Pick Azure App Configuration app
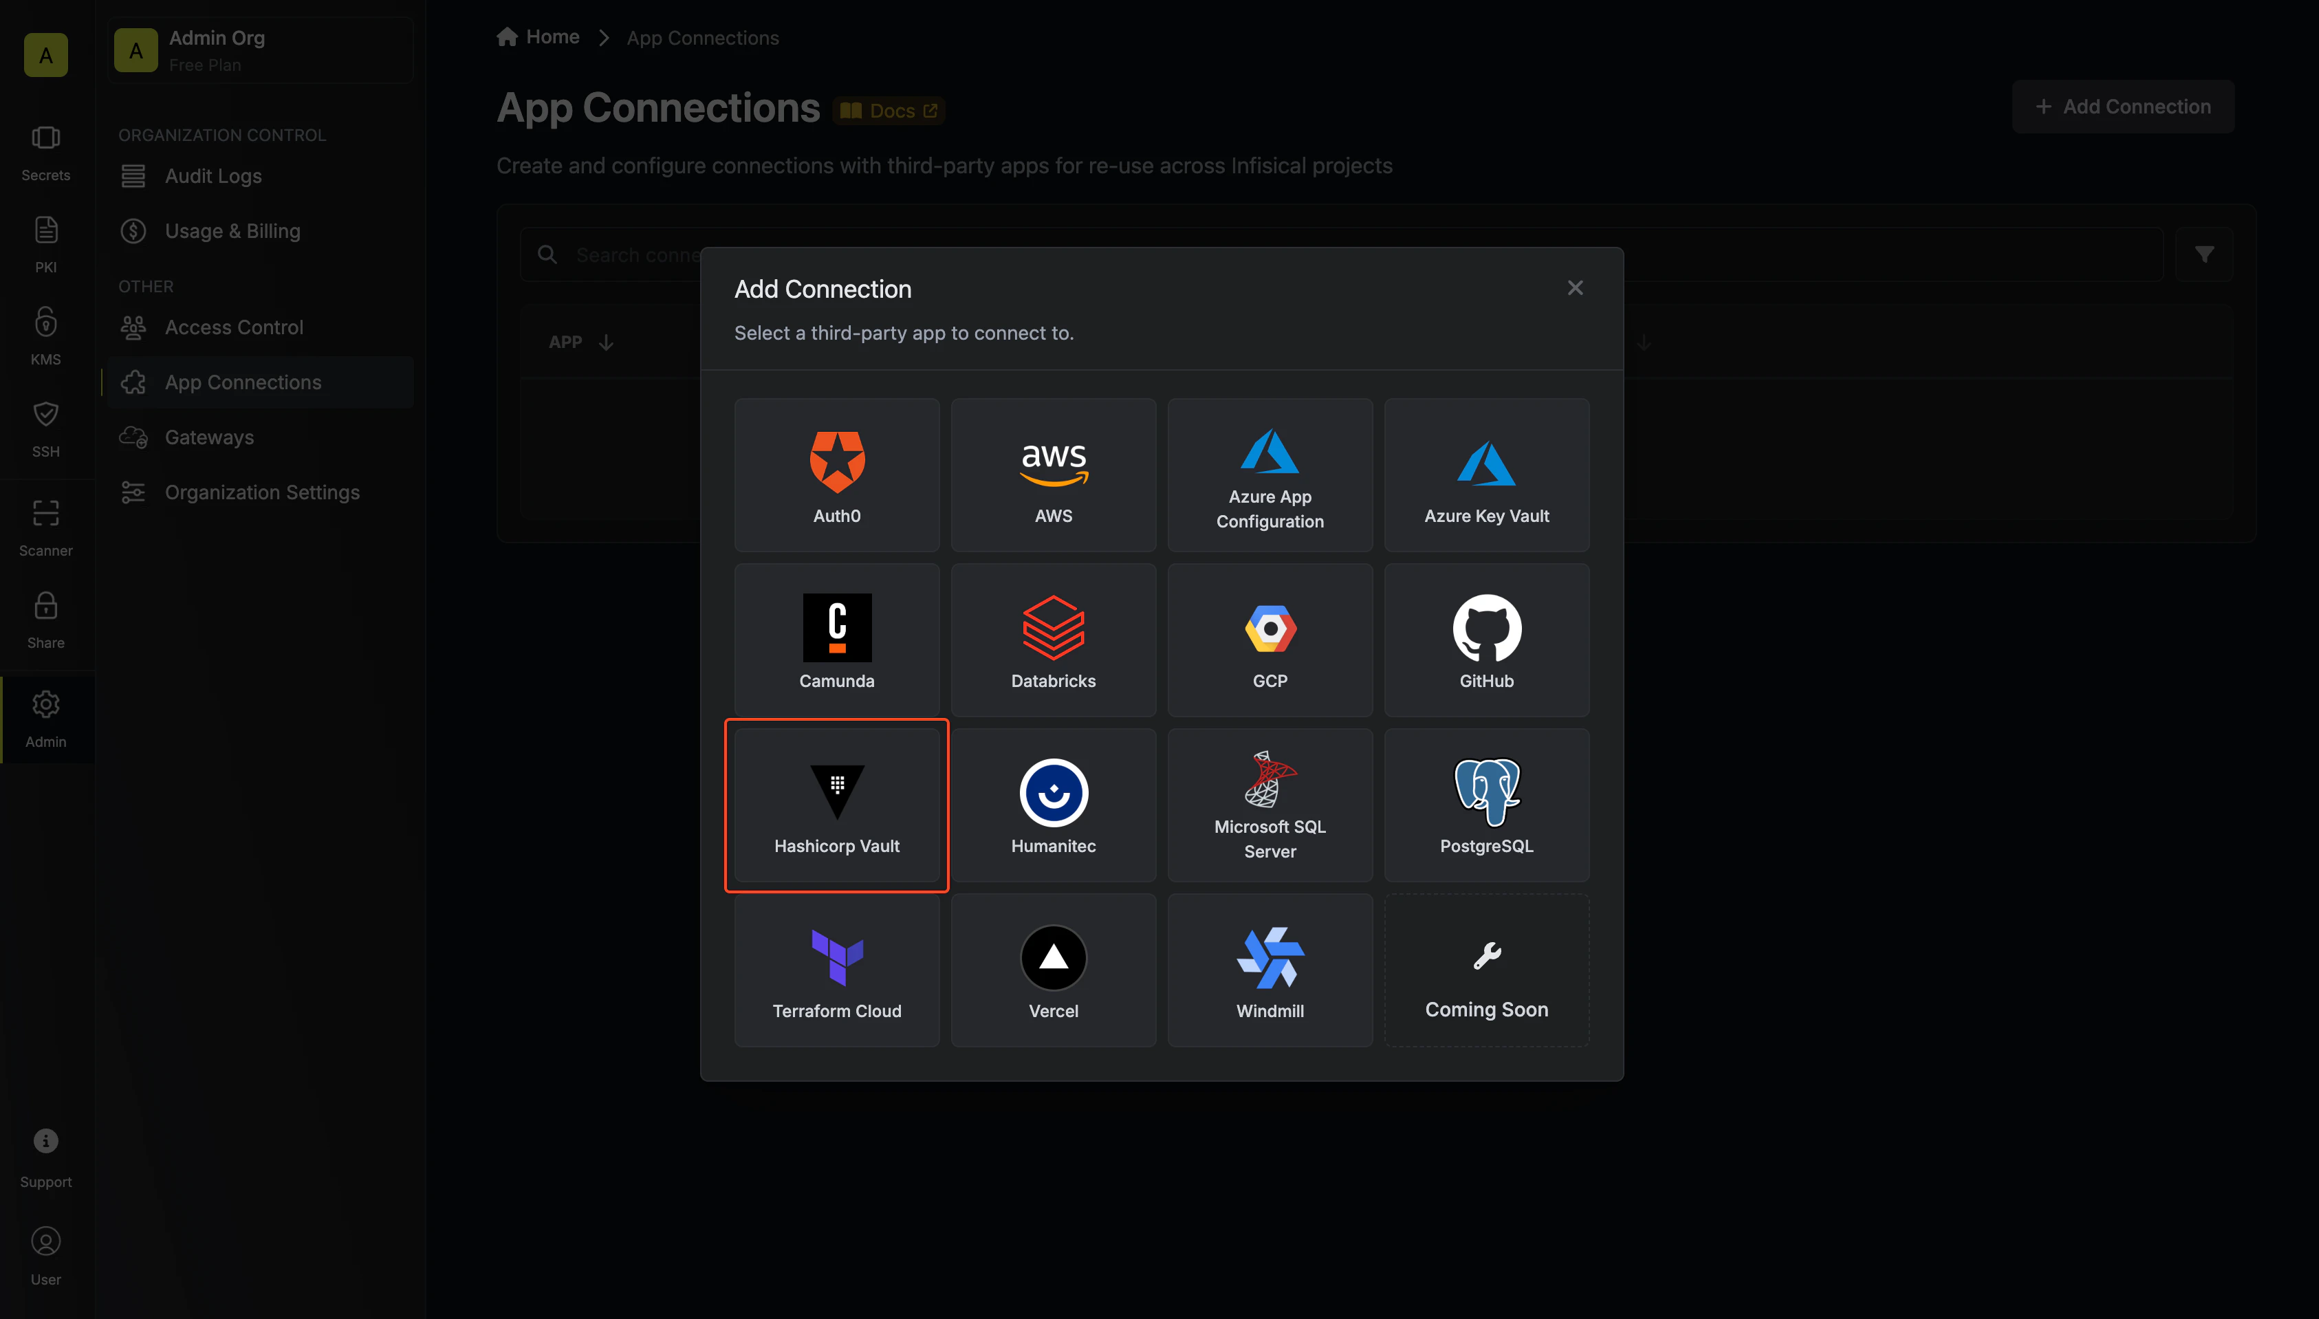The width and height of the screenshot is (2319, 1319). (1270, 475)
